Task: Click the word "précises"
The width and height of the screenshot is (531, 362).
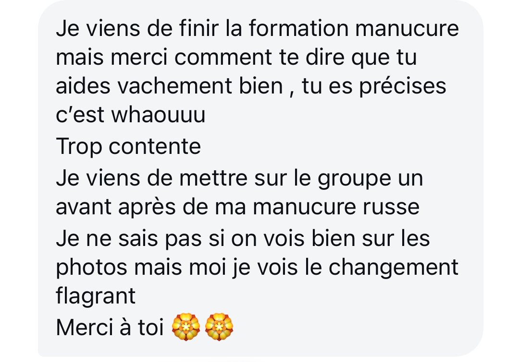Action: coord(403,86)
